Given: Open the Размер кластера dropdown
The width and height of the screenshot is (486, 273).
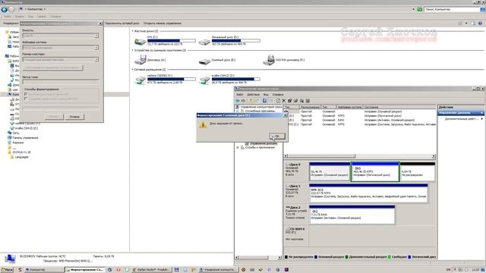Looking at the screenshot, I should tap(61, 59).
